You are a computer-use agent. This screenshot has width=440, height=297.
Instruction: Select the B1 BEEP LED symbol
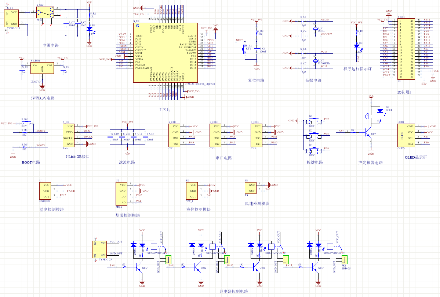[380, 111]
